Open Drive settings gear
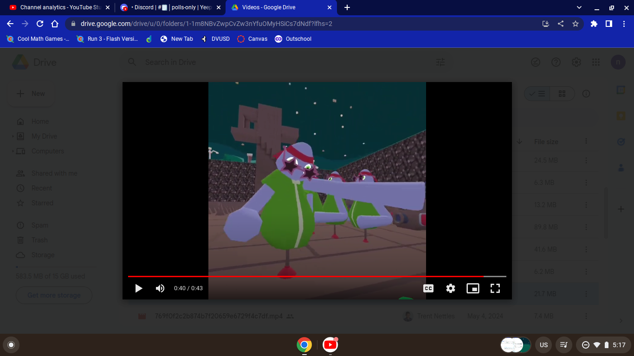Image resolution: width=634 pixels, height=356 pixels. 576,62
